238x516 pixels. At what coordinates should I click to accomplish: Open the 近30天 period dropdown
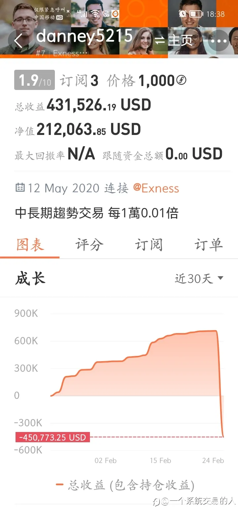click(x=199, y=279)
